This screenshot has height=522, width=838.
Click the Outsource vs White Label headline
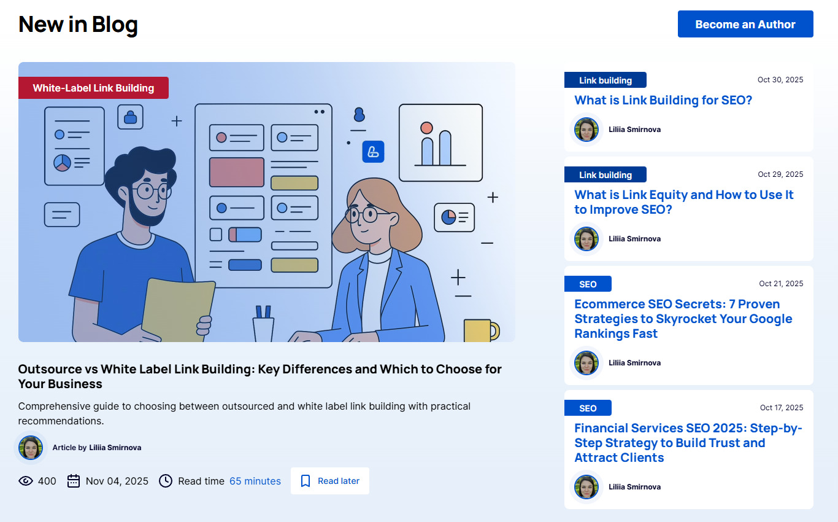coord(259,376)
